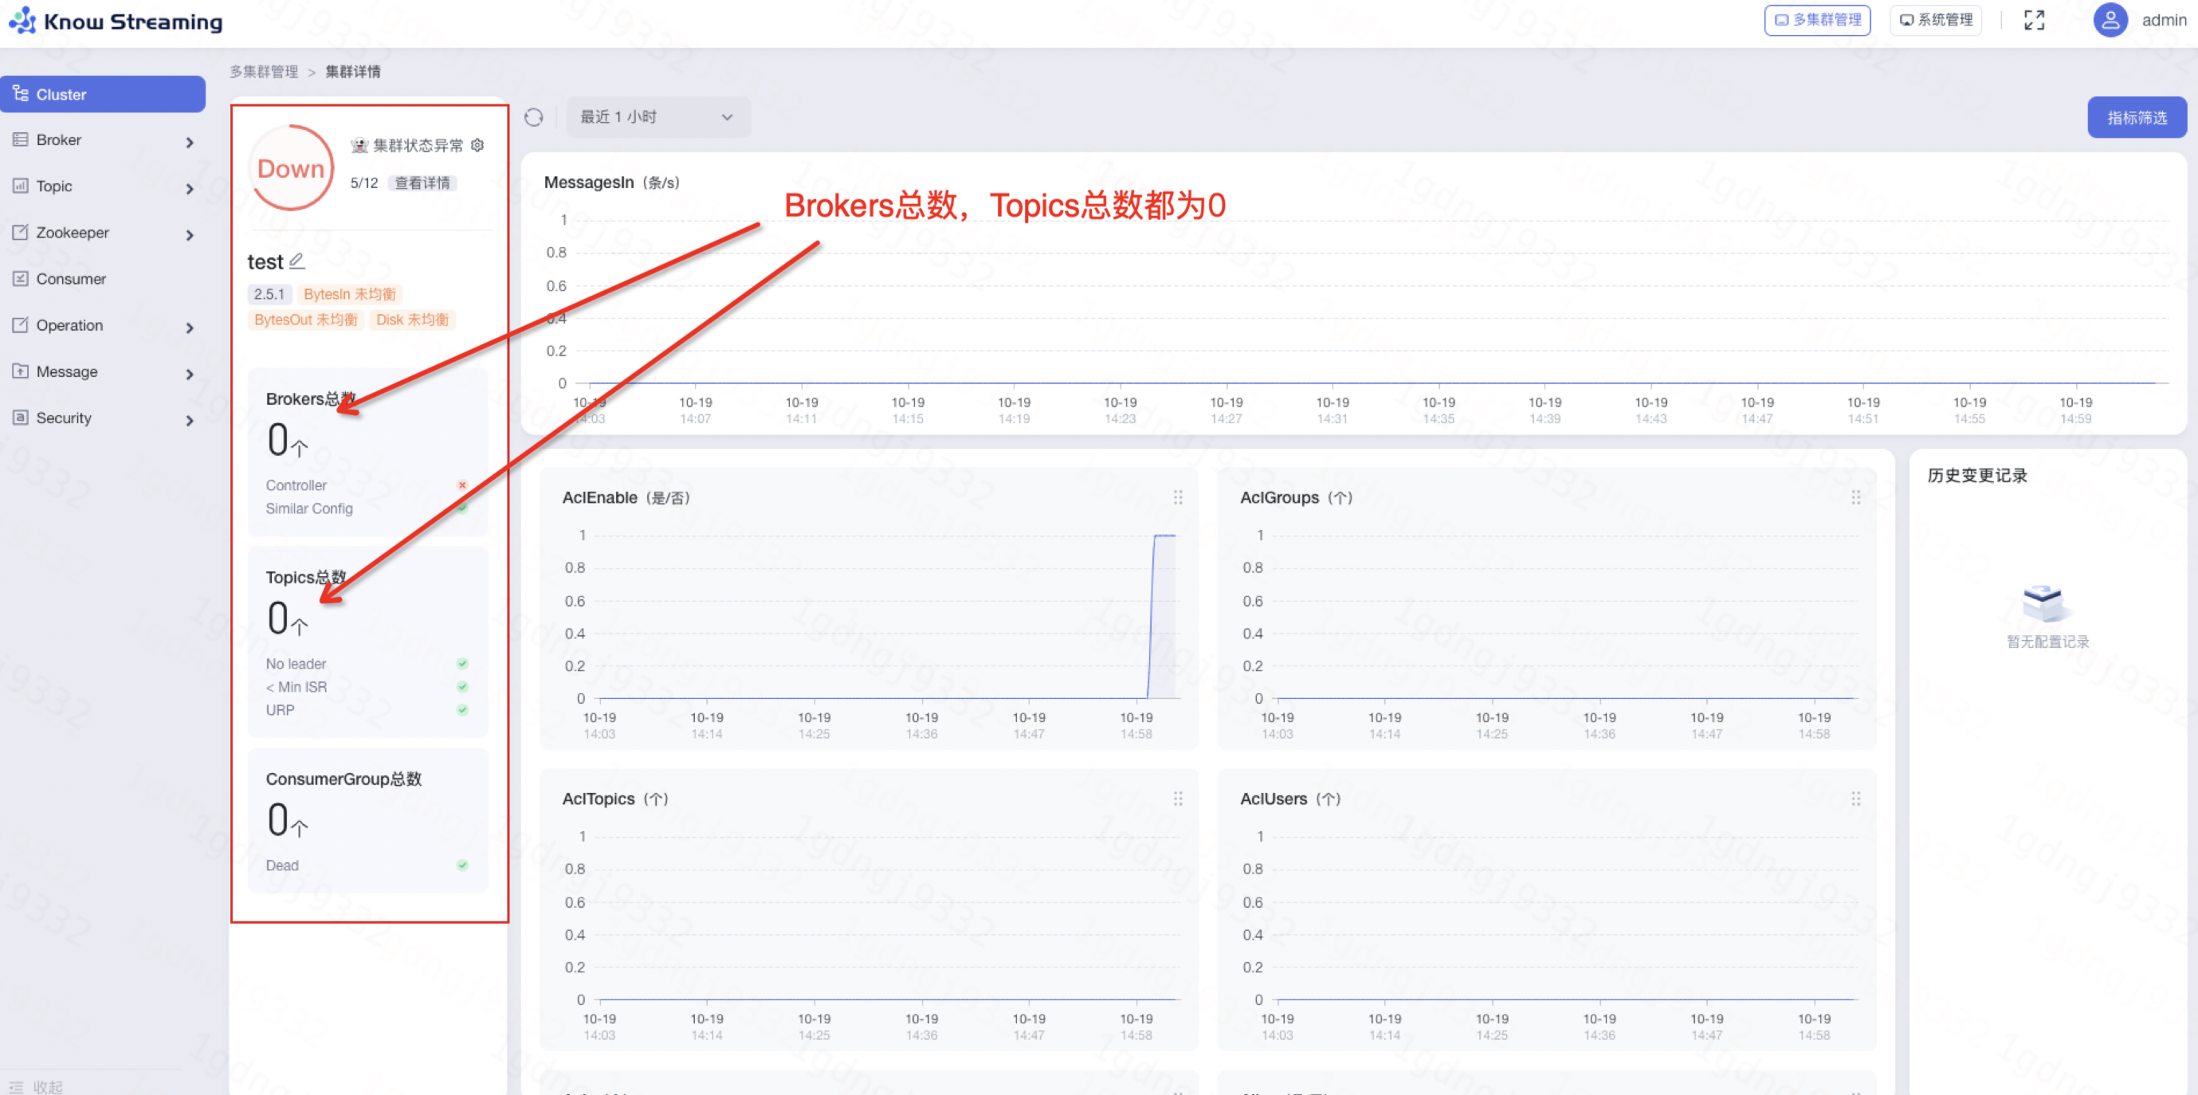Open the 最近 1 小时 time range dropdown
This screenshot has height=1095, width=2198.
coord(657,117)
